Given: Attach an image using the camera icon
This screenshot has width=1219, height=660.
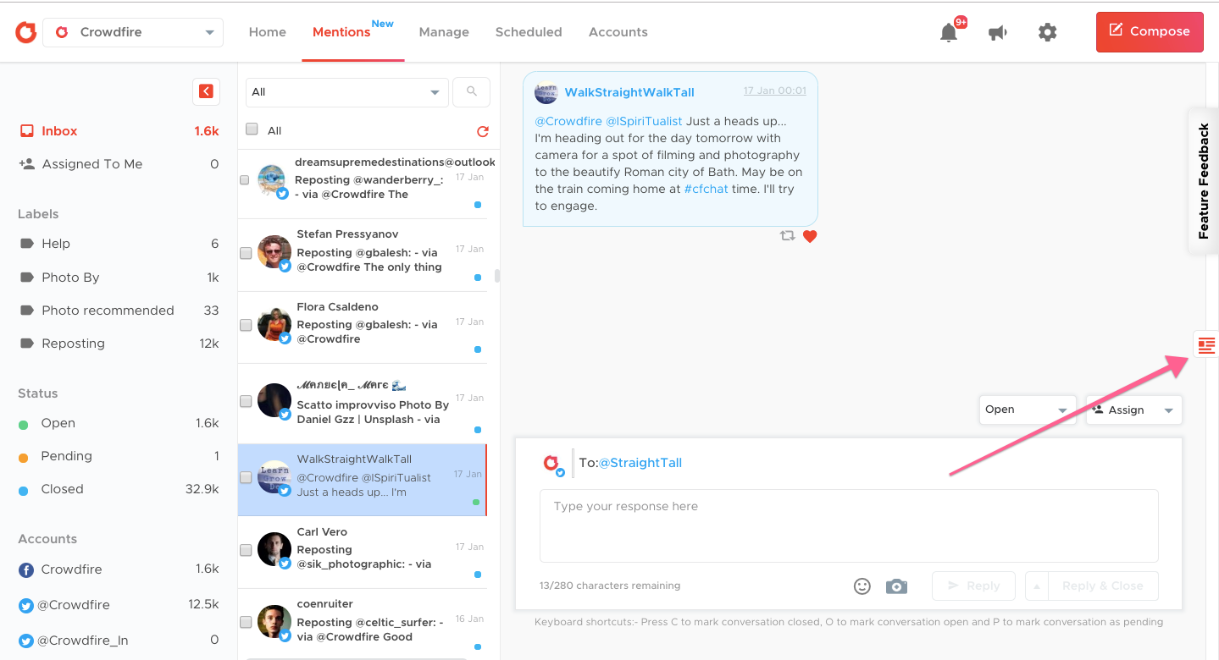Looking at the screenshot, I should [896, 586].
